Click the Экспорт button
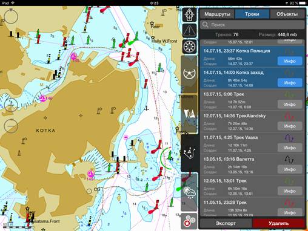The width and height of the screenshot is (308, 231). point(226,223)
